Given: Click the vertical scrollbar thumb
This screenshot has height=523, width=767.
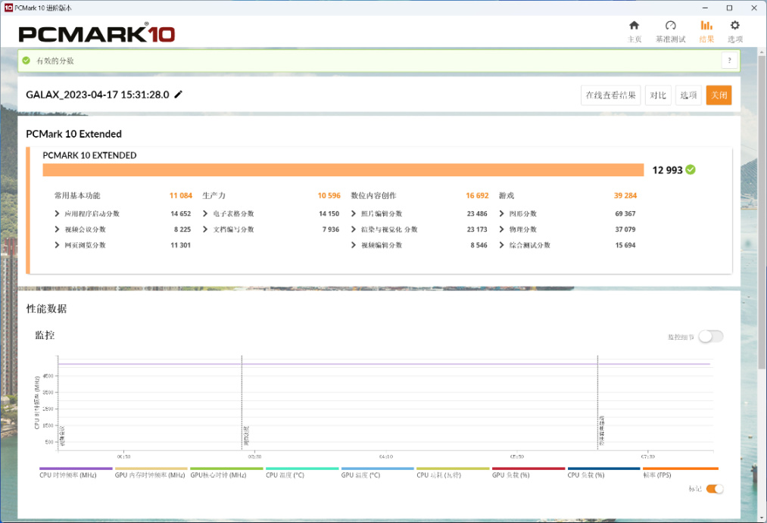Looking at the screenshot, I should (x=762, y=212).
